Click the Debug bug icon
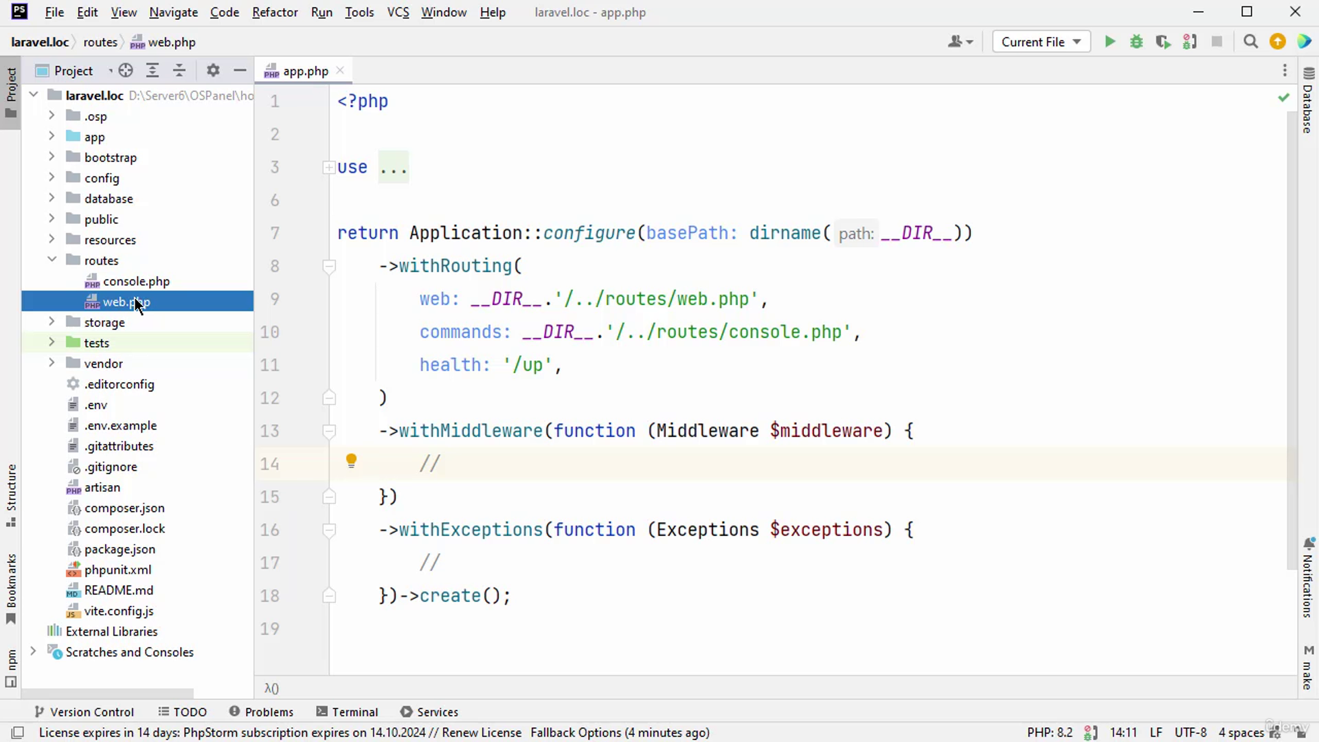This screenshot has height=742, width=1319. (1136, 42)
